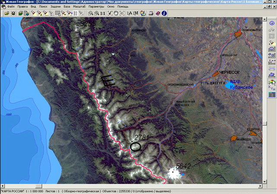Image resolution: width=277 pixels, height=194 pixels.
Task: Set map scale with 1:1 button
Action: tap(102, 13)
